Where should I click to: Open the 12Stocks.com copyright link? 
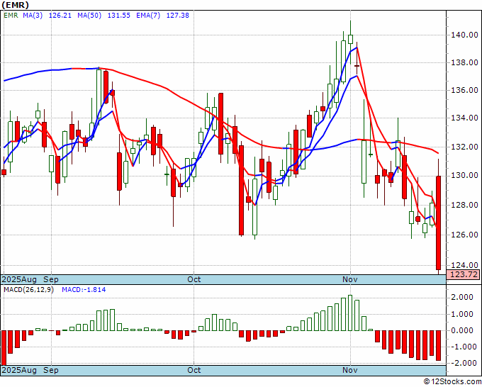[452, 381]
